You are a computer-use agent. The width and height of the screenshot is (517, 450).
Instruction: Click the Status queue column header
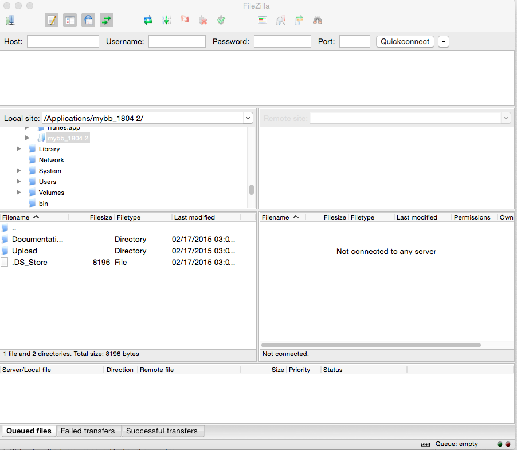pos(364,370)
